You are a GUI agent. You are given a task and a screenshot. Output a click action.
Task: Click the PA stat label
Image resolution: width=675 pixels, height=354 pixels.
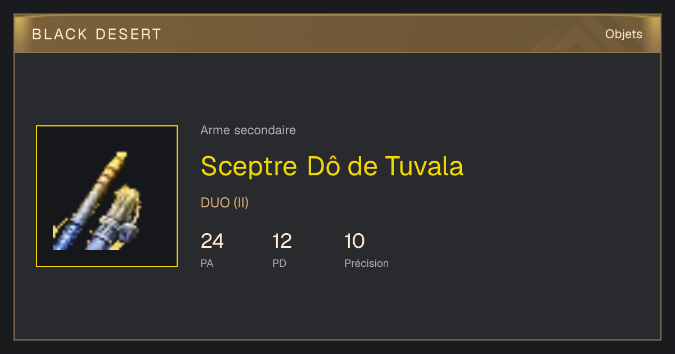pyautogui.click(x=206, y=263)
